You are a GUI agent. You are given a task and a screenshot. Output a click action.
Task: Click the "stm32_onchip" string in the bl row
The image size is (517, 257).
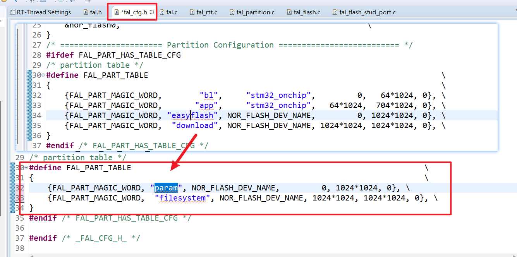(x=279, y=95)
